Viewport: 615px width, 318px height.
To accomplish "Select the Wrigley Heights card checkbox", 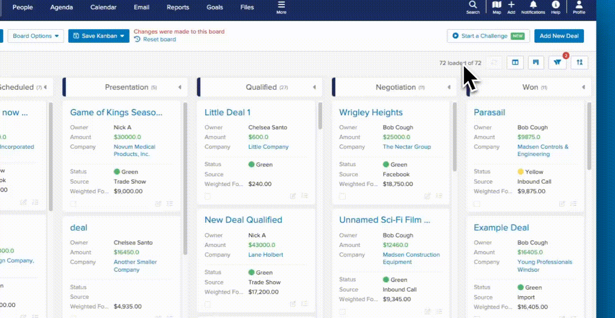I will click(342, 196).
